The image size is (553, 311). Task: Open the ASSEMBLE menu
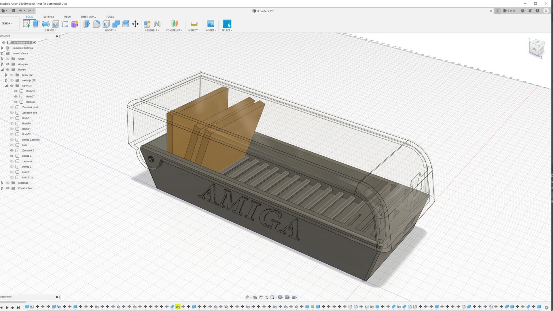[x=152, y=30]
